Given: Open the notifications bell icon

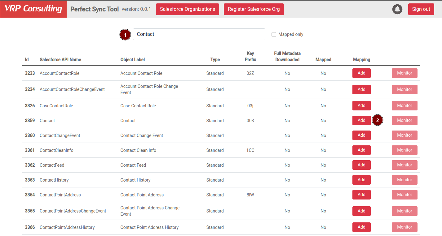Looking at the screenshot, I should (397, 9).
